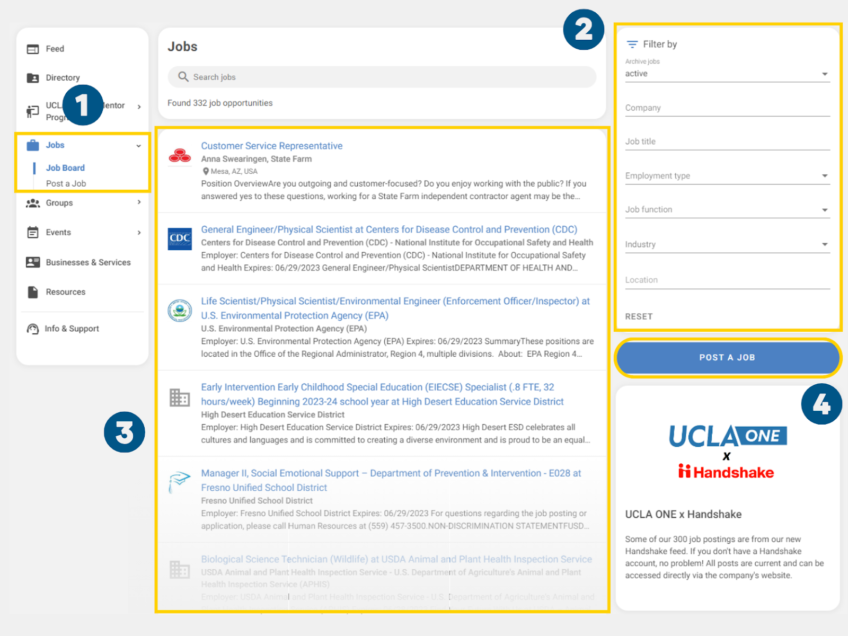Screen dimensions: 848x636
Task: Open Job Board submenu item
Action: (x=65, y=168)
